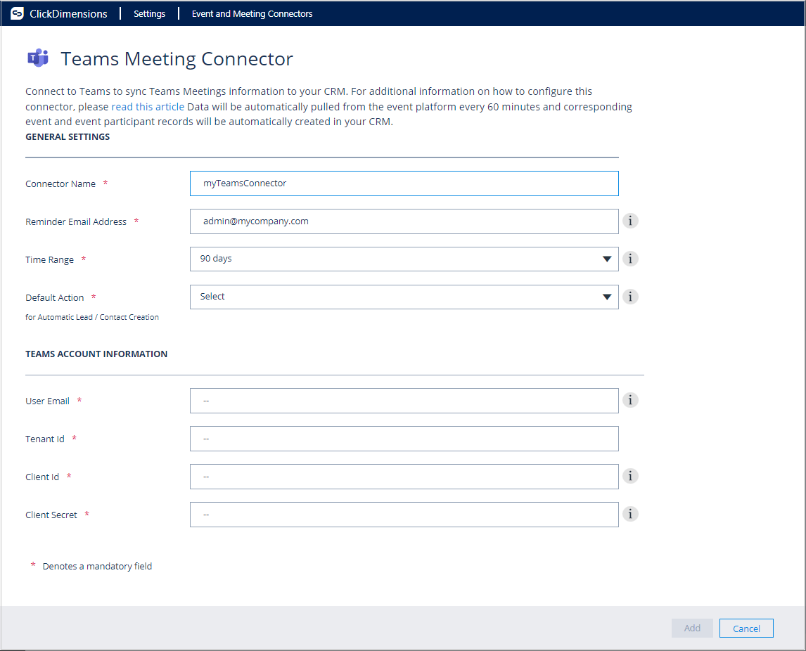The height and width of the screenshot is (651, 806).
Task: Select Event and Meeting Connectors in the header
Action: [252, 13]
